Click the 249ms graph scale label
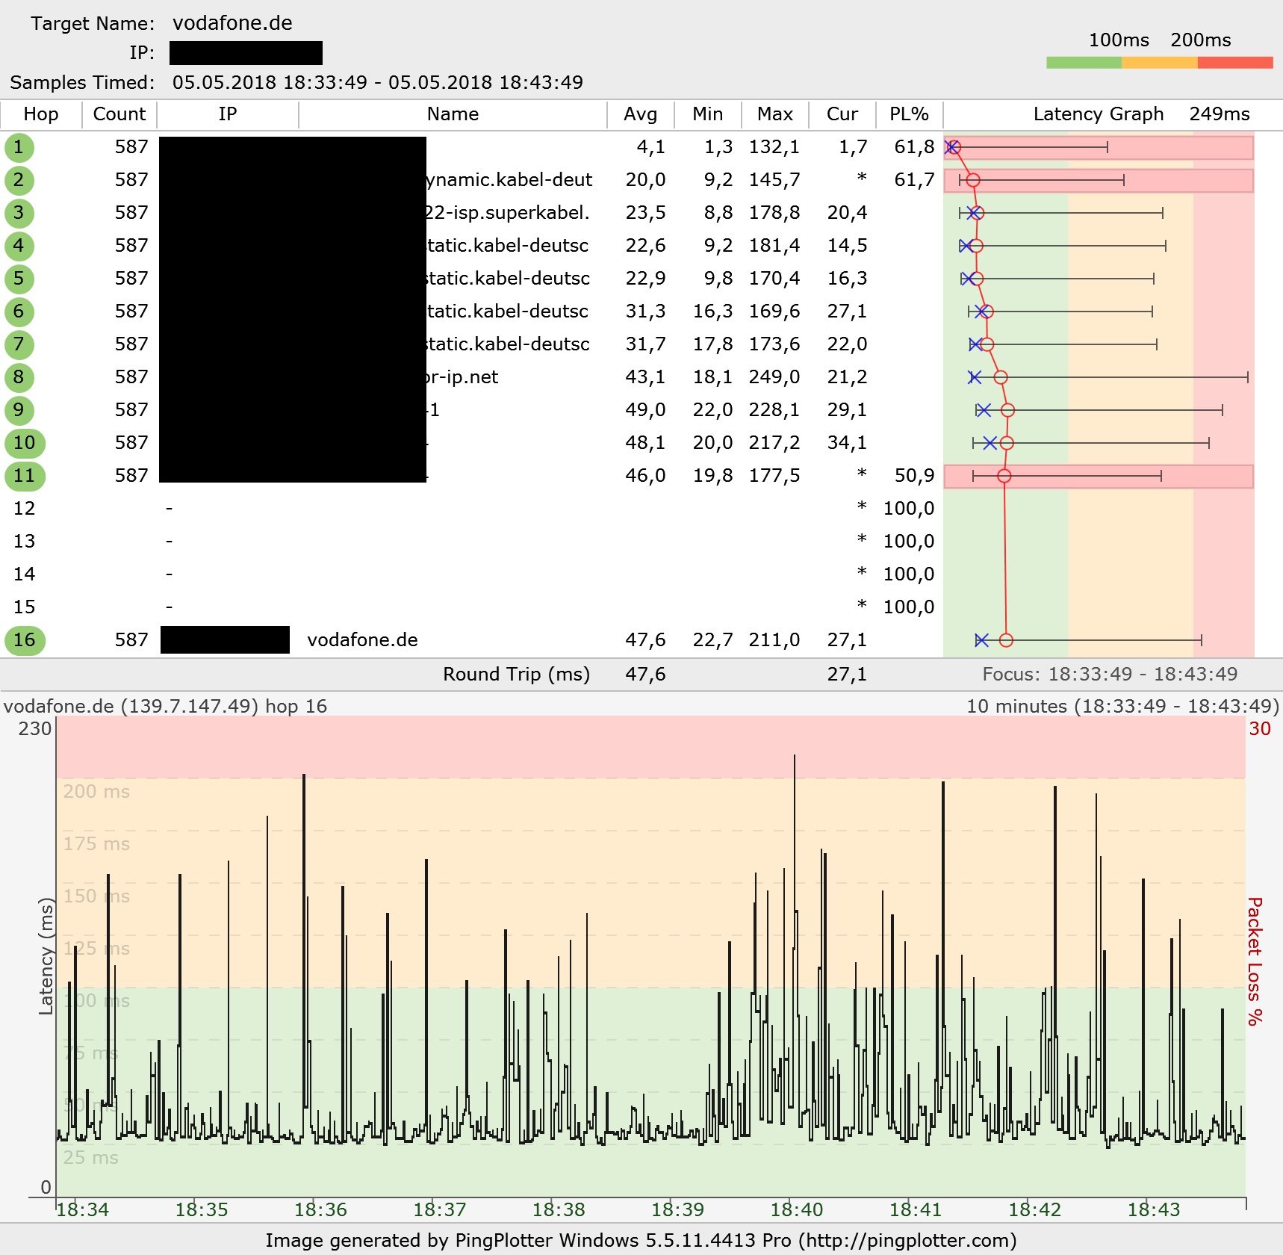Screen dimensions: 1283x1255 [1220, 114]
